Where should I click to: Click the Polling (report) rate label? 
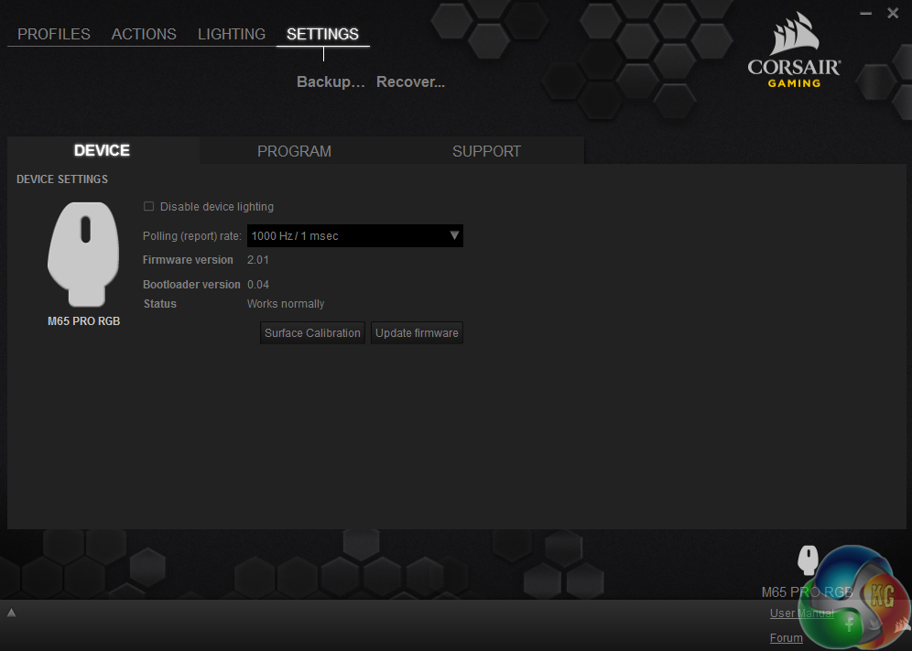point(192,236)
